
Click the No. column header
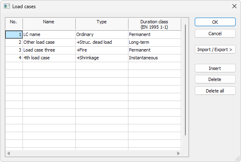[x=14, y=24]
